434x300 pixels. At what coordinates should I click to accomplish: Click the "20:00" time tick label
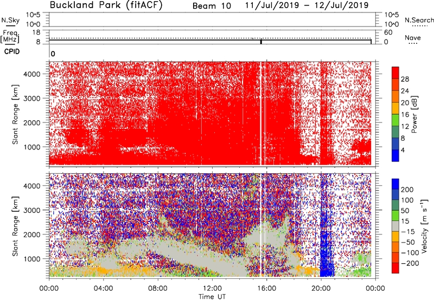point(321,289)
